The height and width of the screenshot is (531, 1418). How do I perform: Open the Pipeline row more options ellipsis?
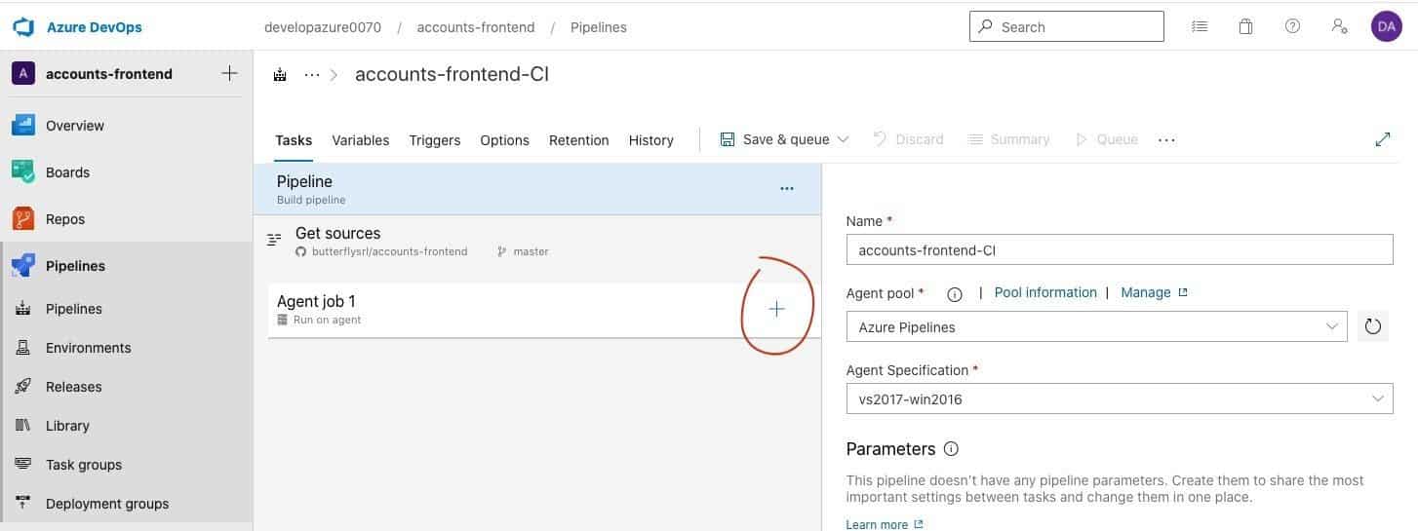point(787,188)
